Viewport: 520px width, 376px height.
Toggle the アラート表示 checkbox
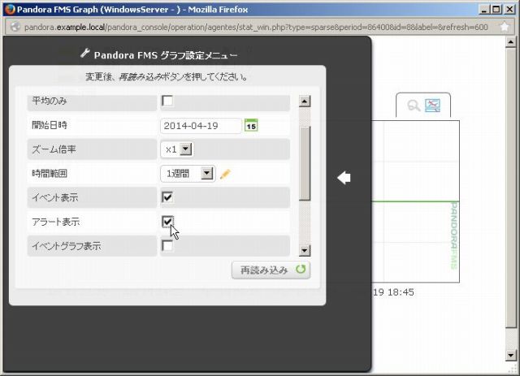click(167, 222)
